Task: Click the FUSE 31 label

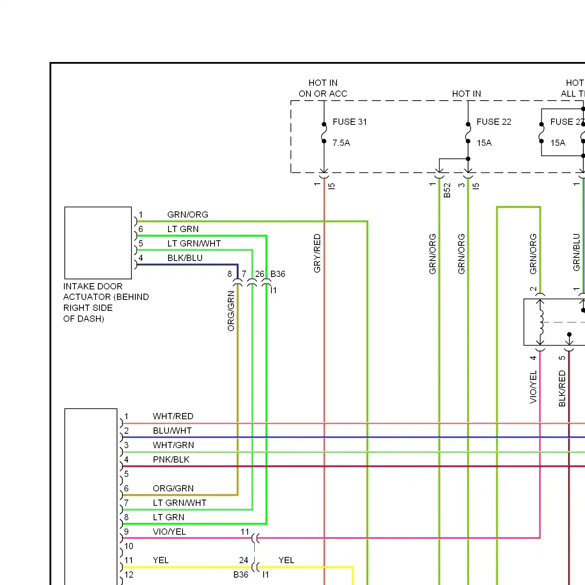Action: click(x=349, y=122)
